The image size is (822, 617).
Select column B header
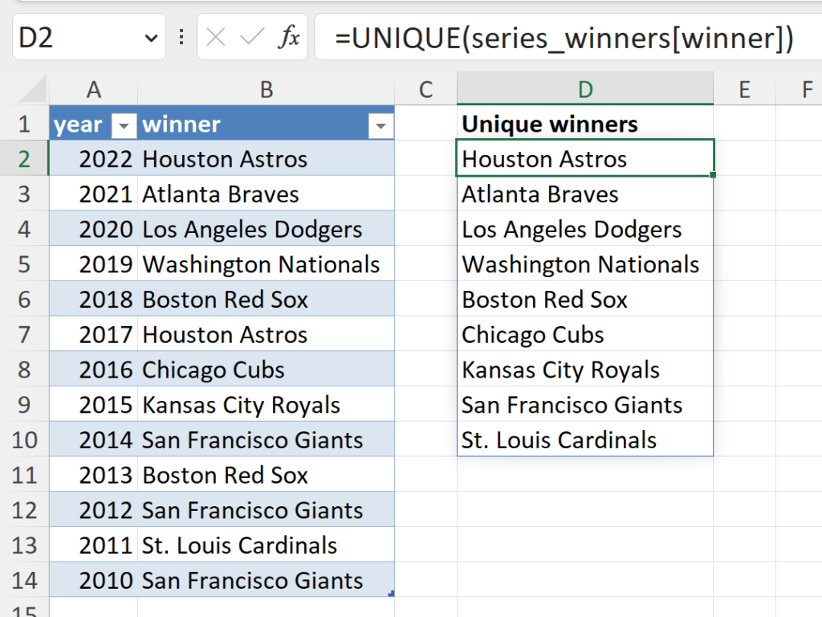pyautogui.click(x=267, y=89)
